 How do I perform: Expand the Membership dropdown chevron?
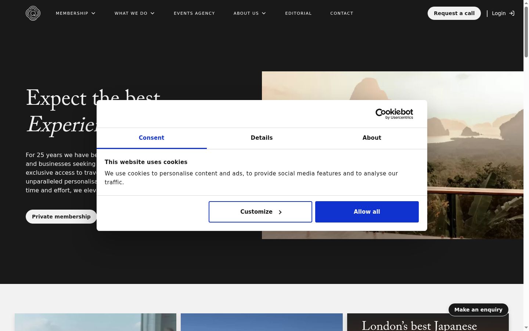coord(93,13)
